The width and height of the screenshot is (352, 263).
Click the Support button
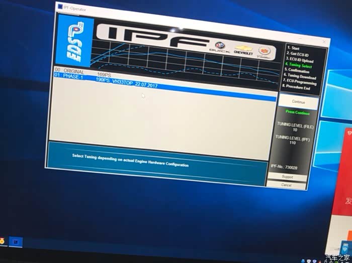click(x=287, y=177)
